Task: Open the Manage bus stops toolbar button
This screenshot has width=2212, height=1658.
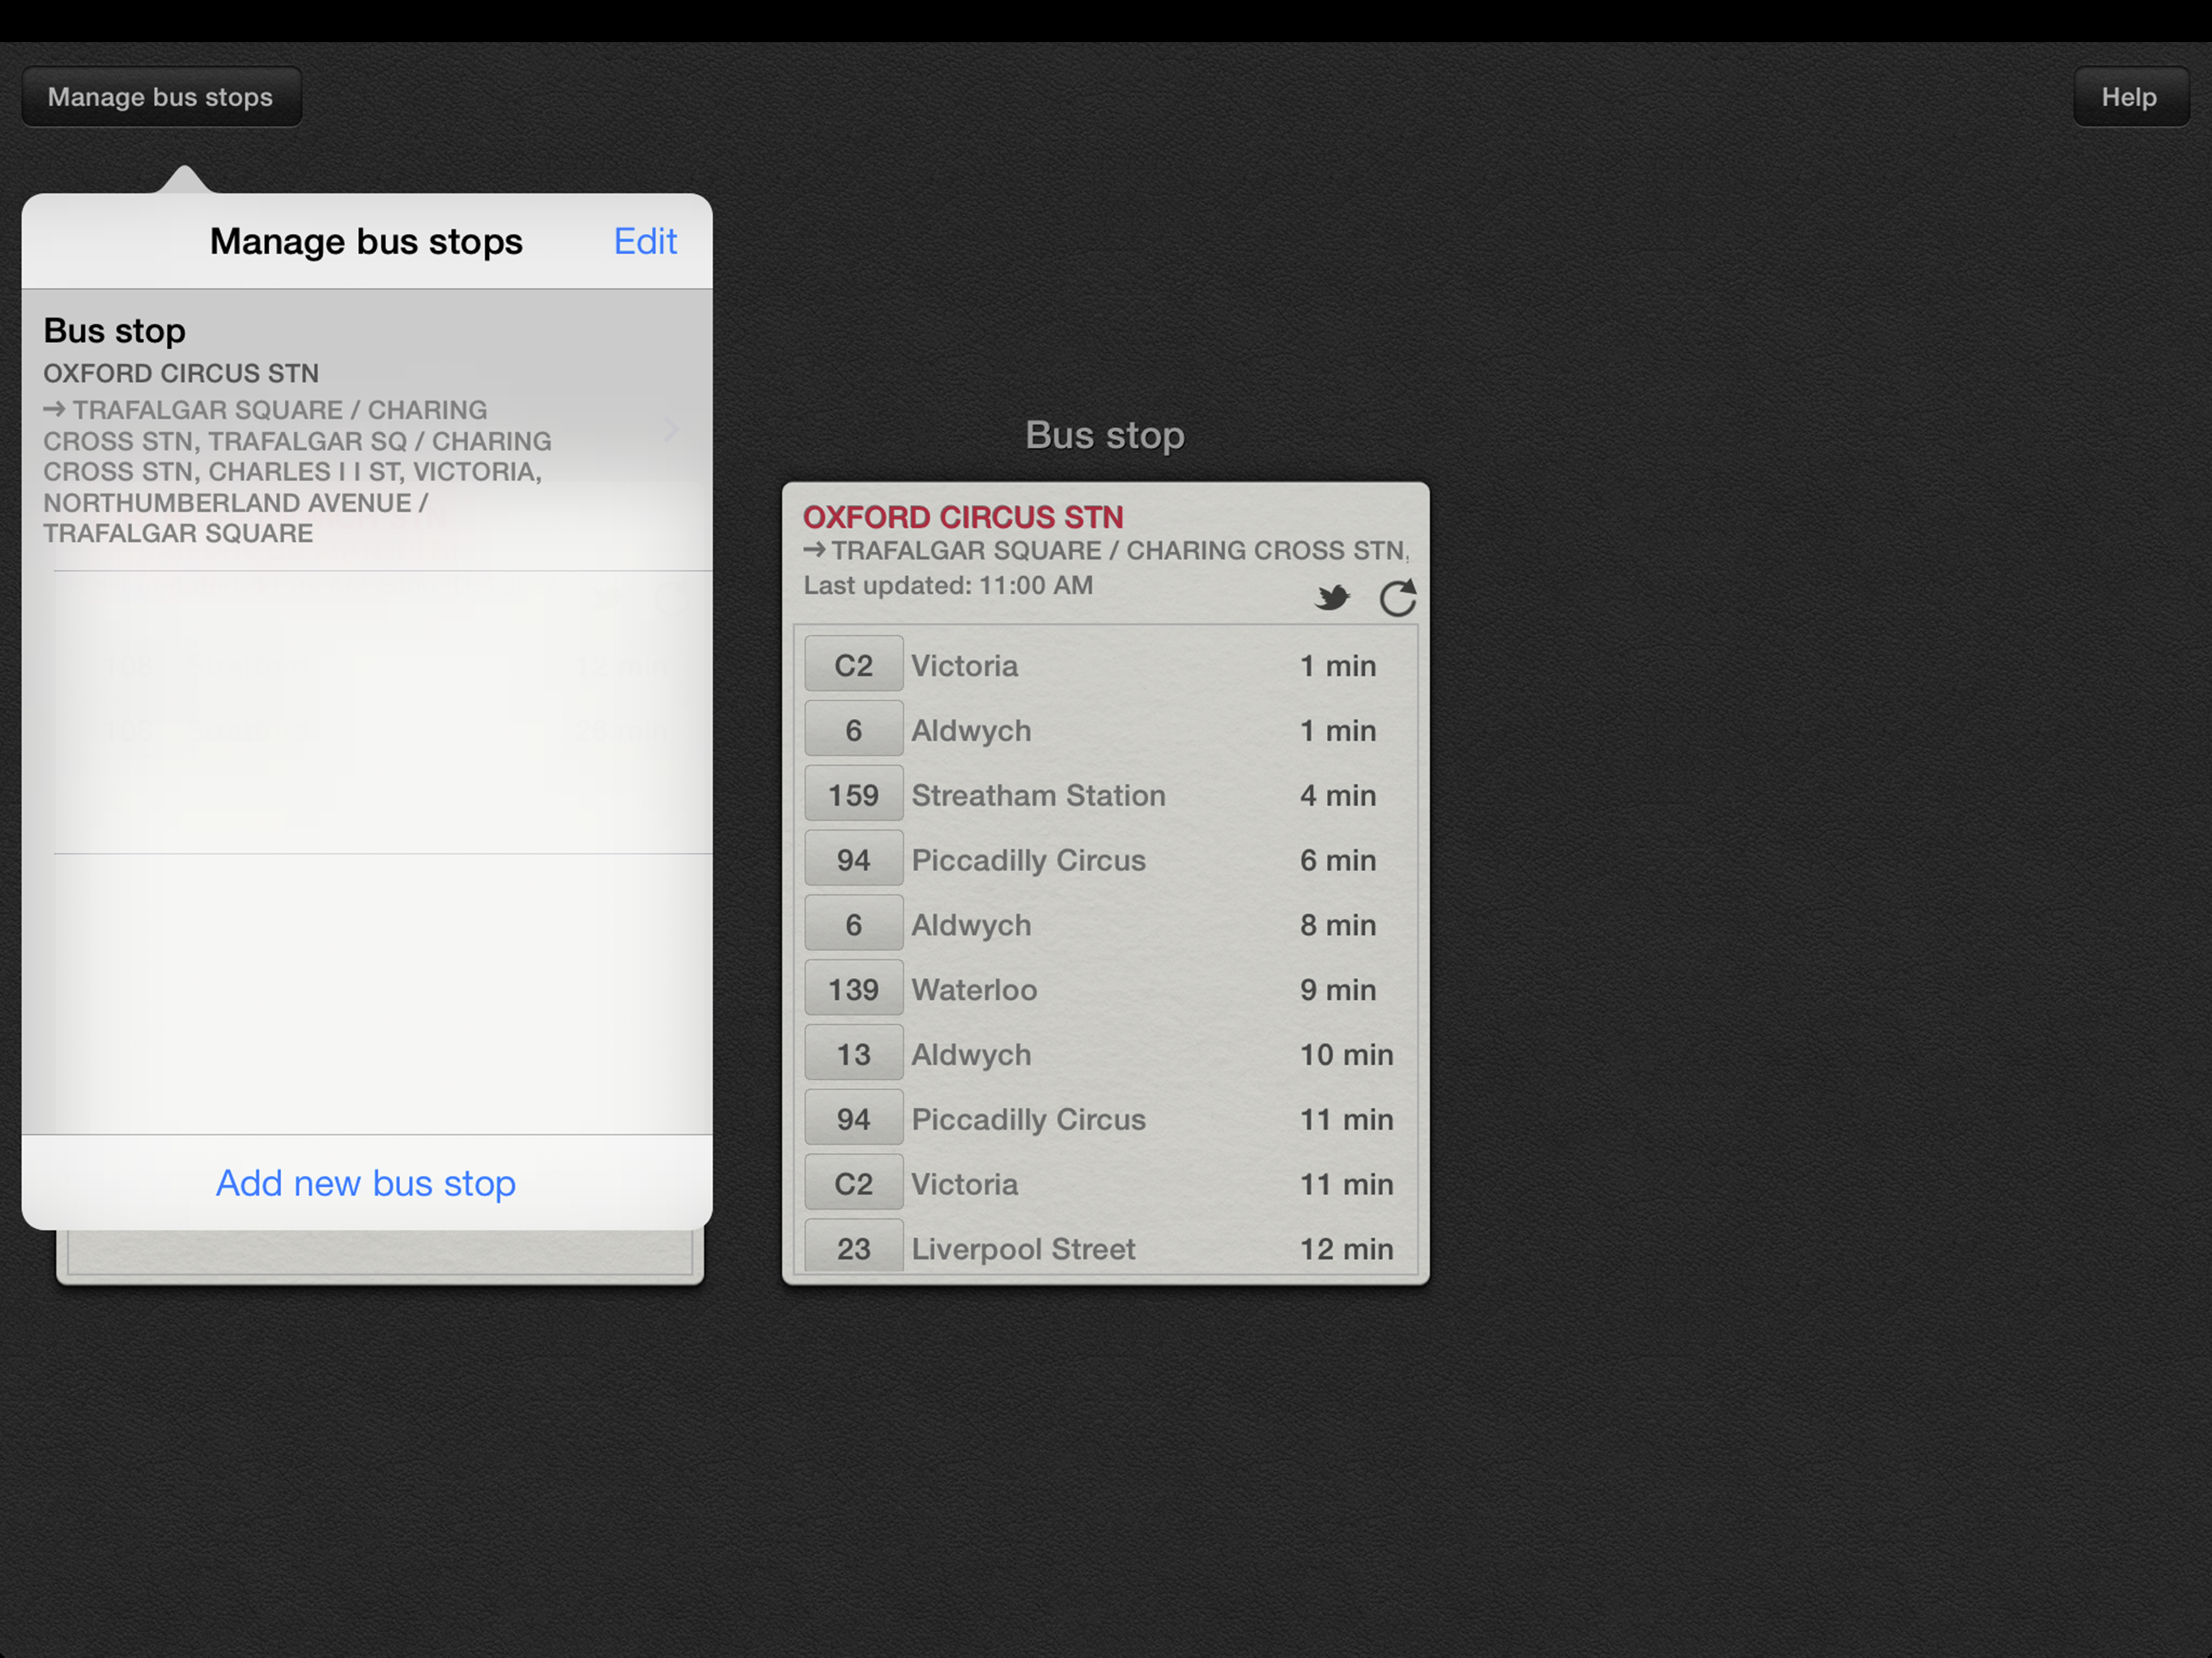Action: tap(161, 97)
